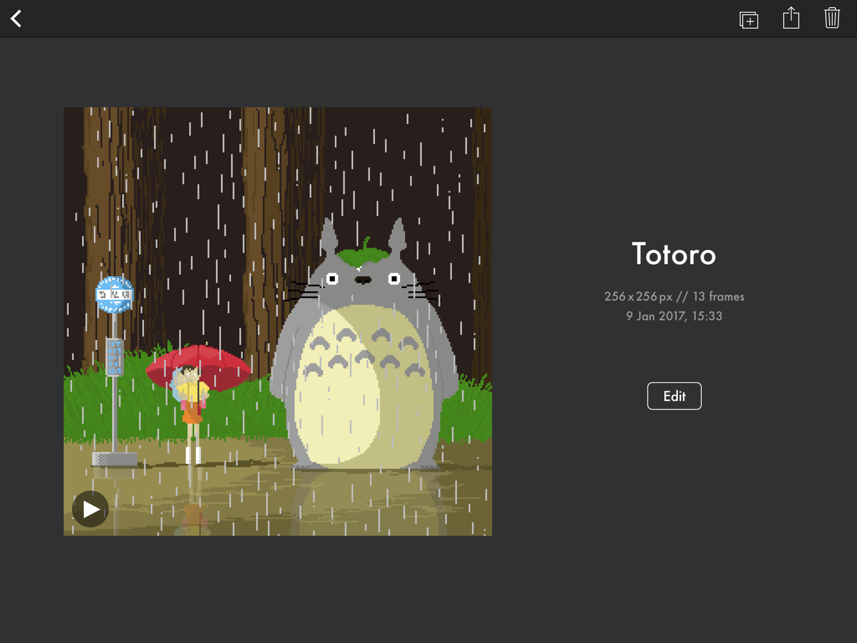Click Totoro's left eye in the image
This screenshot has height=643, width=857.
click(x=333, y=279)
